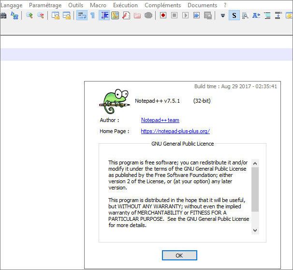Click the Folder as Workspace icon
293x270 pixels.
tap(137, 15)
